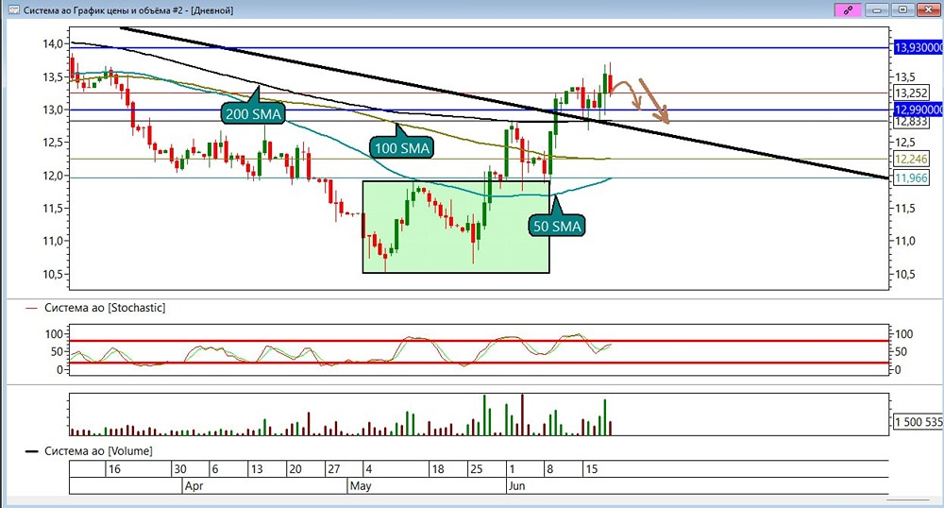This screenshot has width=944, height=508.
Task: Click the 11,5 tick on right price axis
Action: point(905,209)
